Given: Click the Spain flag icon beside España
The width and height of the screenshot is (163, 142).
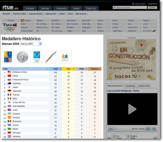Looking at the screenshot, I should click(22, 20).
